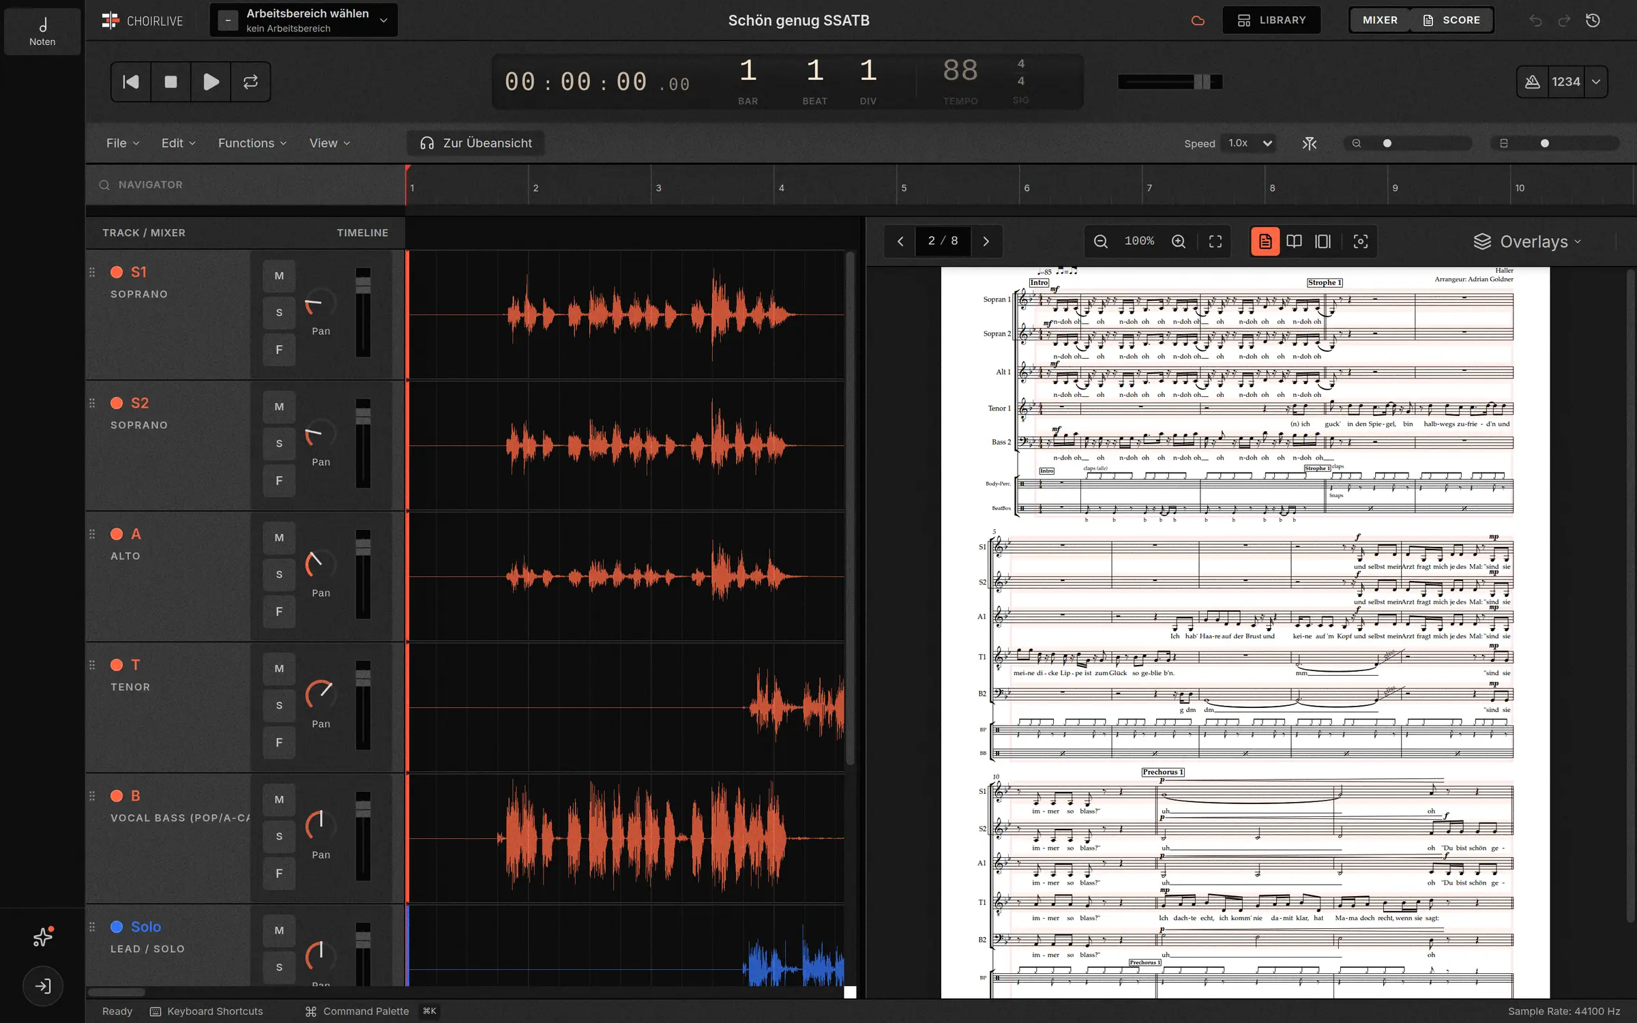This screenshot has height=1023, width=1637.
Task: Mute the Tenor track
Action: (x=279, y=668)
